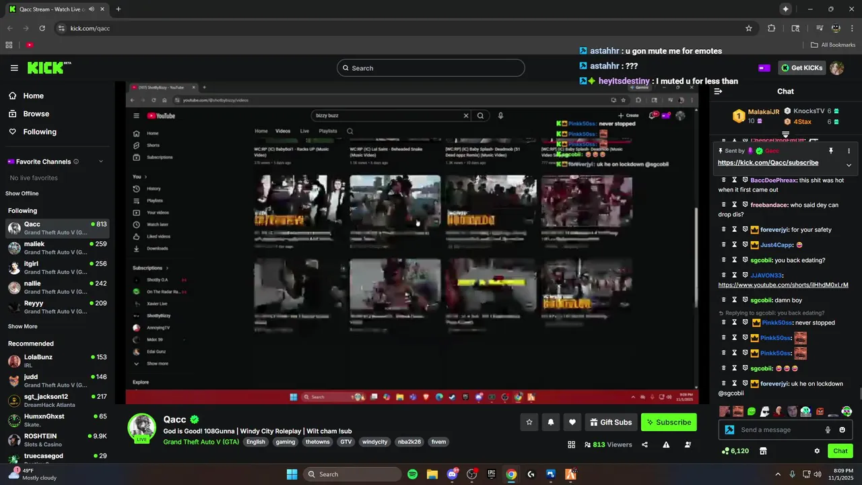Image resolution: width=862 pixels, height=485 pixels.
Task: Click the star favorite icon under stream
Action: point(529,422)
